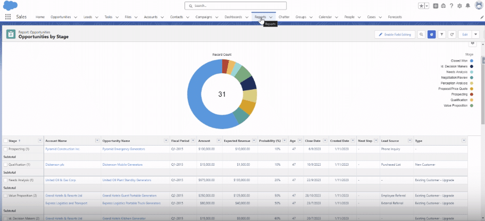Search report table magnifier button
The height and width of the screenshot is (221, 485).
pyautogui.click(x=421, y=35)
